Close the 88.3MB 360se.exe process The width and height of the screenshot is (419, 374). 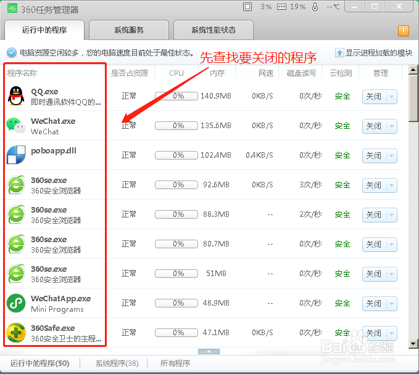click(x=375, y=215)
